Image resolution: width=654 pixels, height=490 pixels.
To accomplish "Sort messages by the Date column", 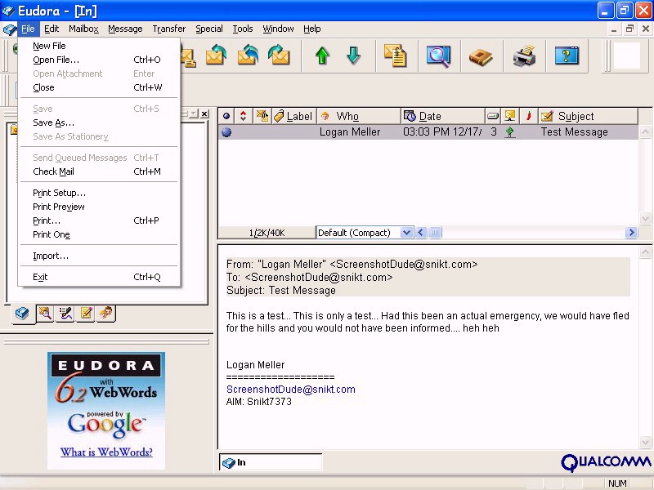I will point(443,116).
